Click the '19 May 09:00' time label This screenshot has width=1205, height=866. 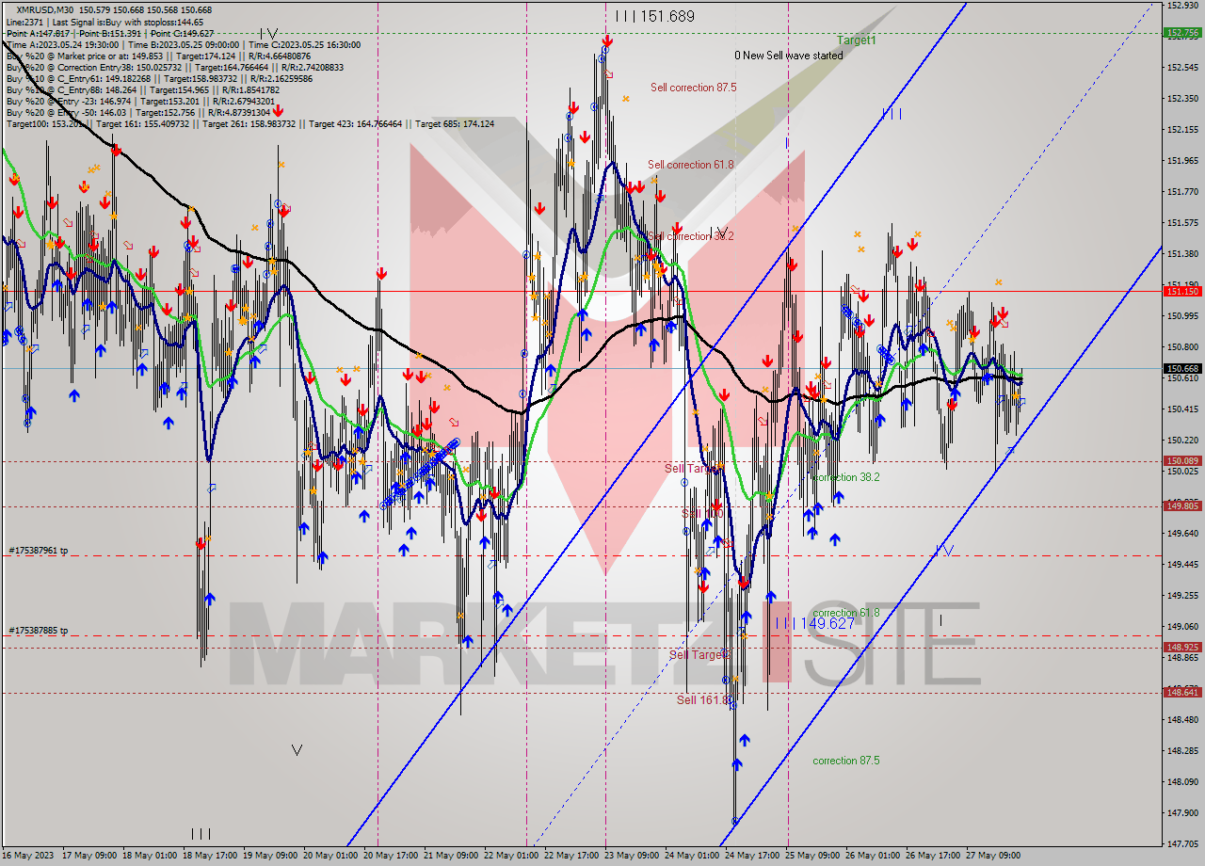click(271, 856)
